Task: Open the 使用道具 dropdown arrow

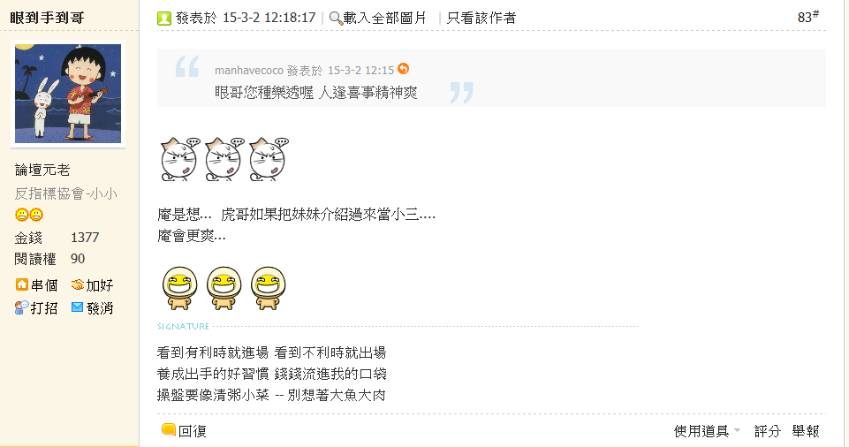Action: (737, 431)
